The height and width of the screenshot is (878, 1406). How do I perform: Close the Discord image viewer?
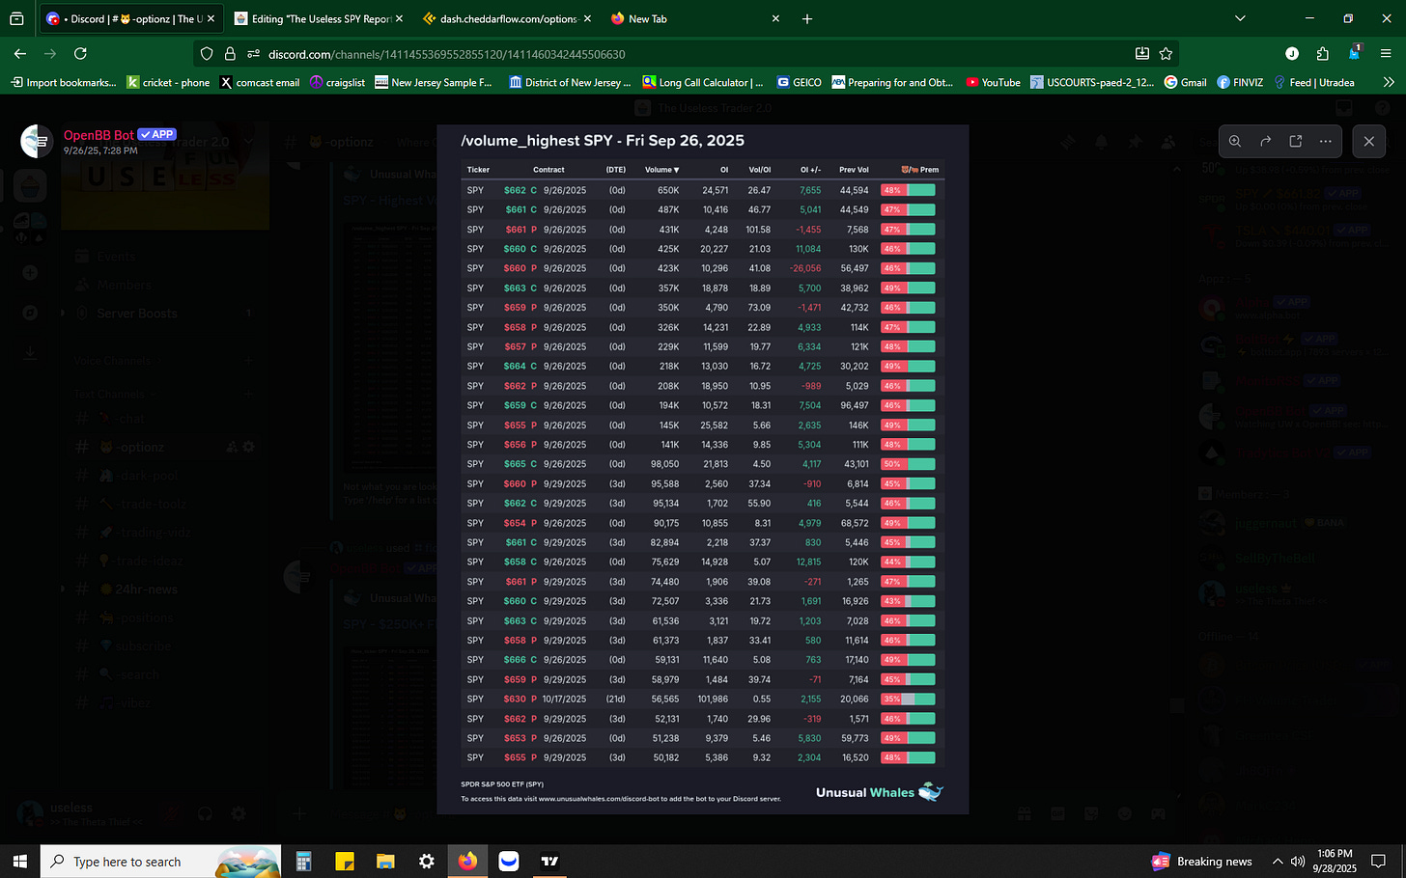coord(1368,141)
